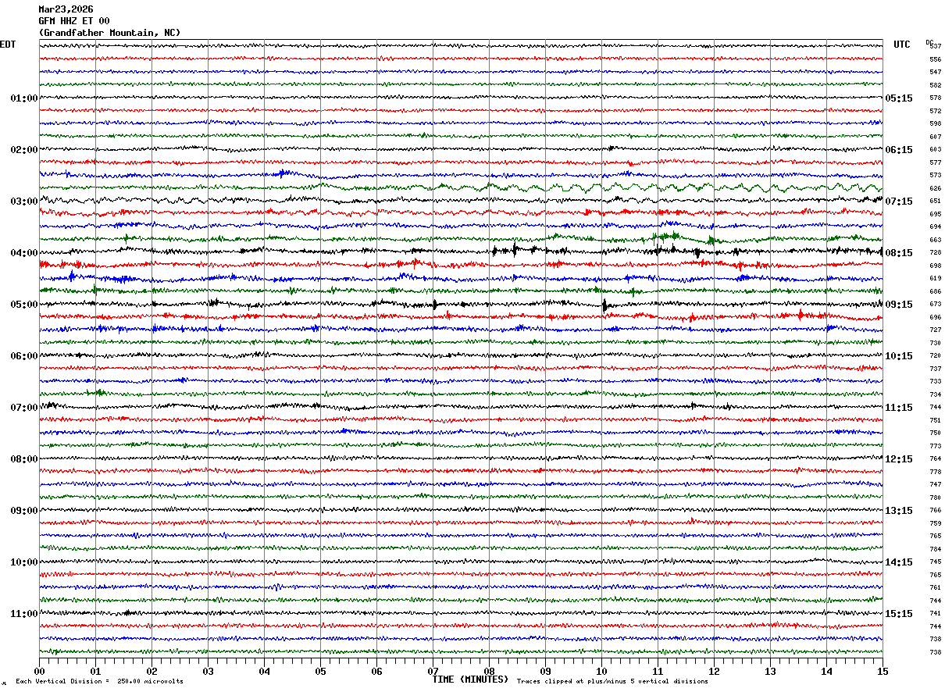Click minute tick label 12 on time axis
This screenshot has height=692, width=945.
click(x=714, y=671)
